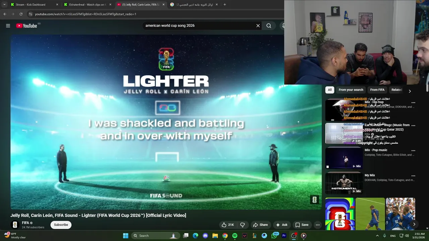The image size is (429, 241).
Task: Show hidden system tray icons
Action: coord(377,236)
